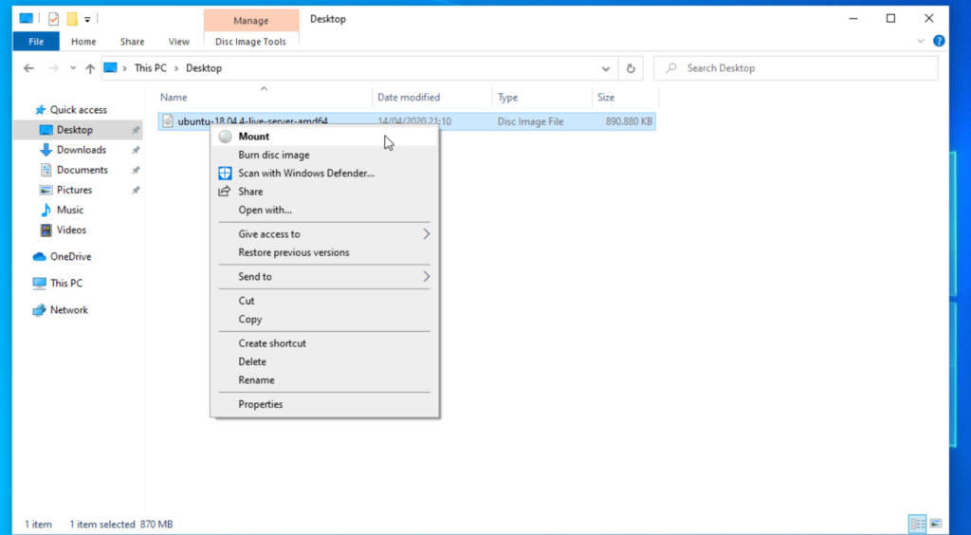
Task: Open the Home ribbon tab
Action: [x=83, y=42]
